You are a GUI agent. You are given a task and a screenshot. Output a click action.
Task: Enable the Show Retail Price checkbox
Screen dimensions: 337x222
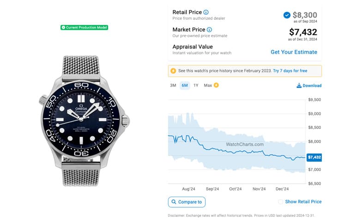point(281,202)
